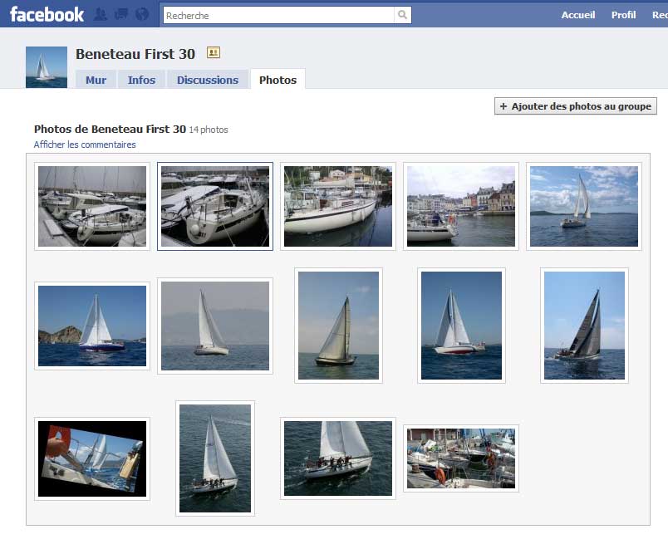
Task: Open the messages icon in header
Action: [121, 14]
